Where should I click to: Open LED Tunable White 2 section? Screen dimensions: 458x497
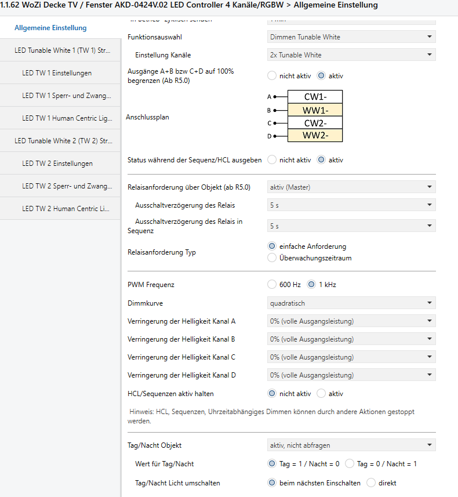point(63,141)
